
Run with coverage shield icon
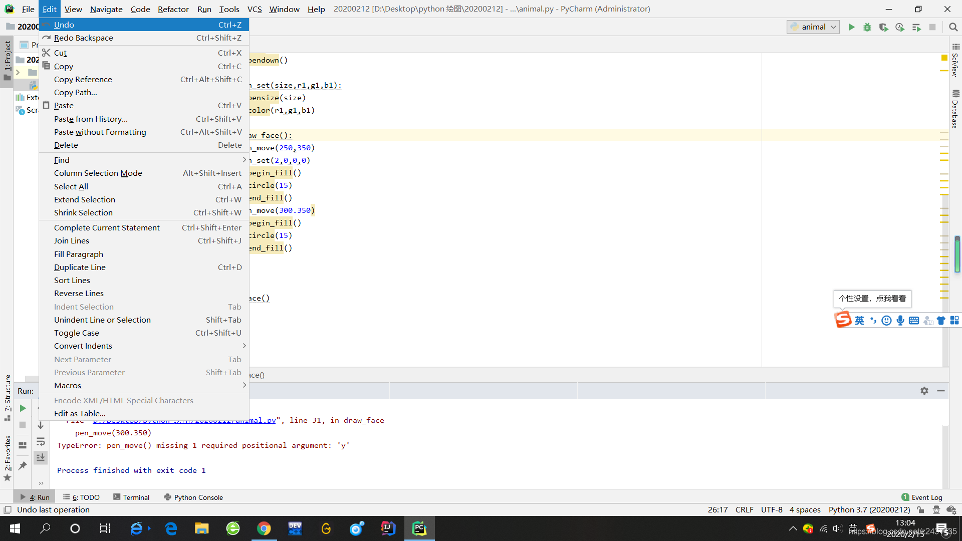(884, 27)
